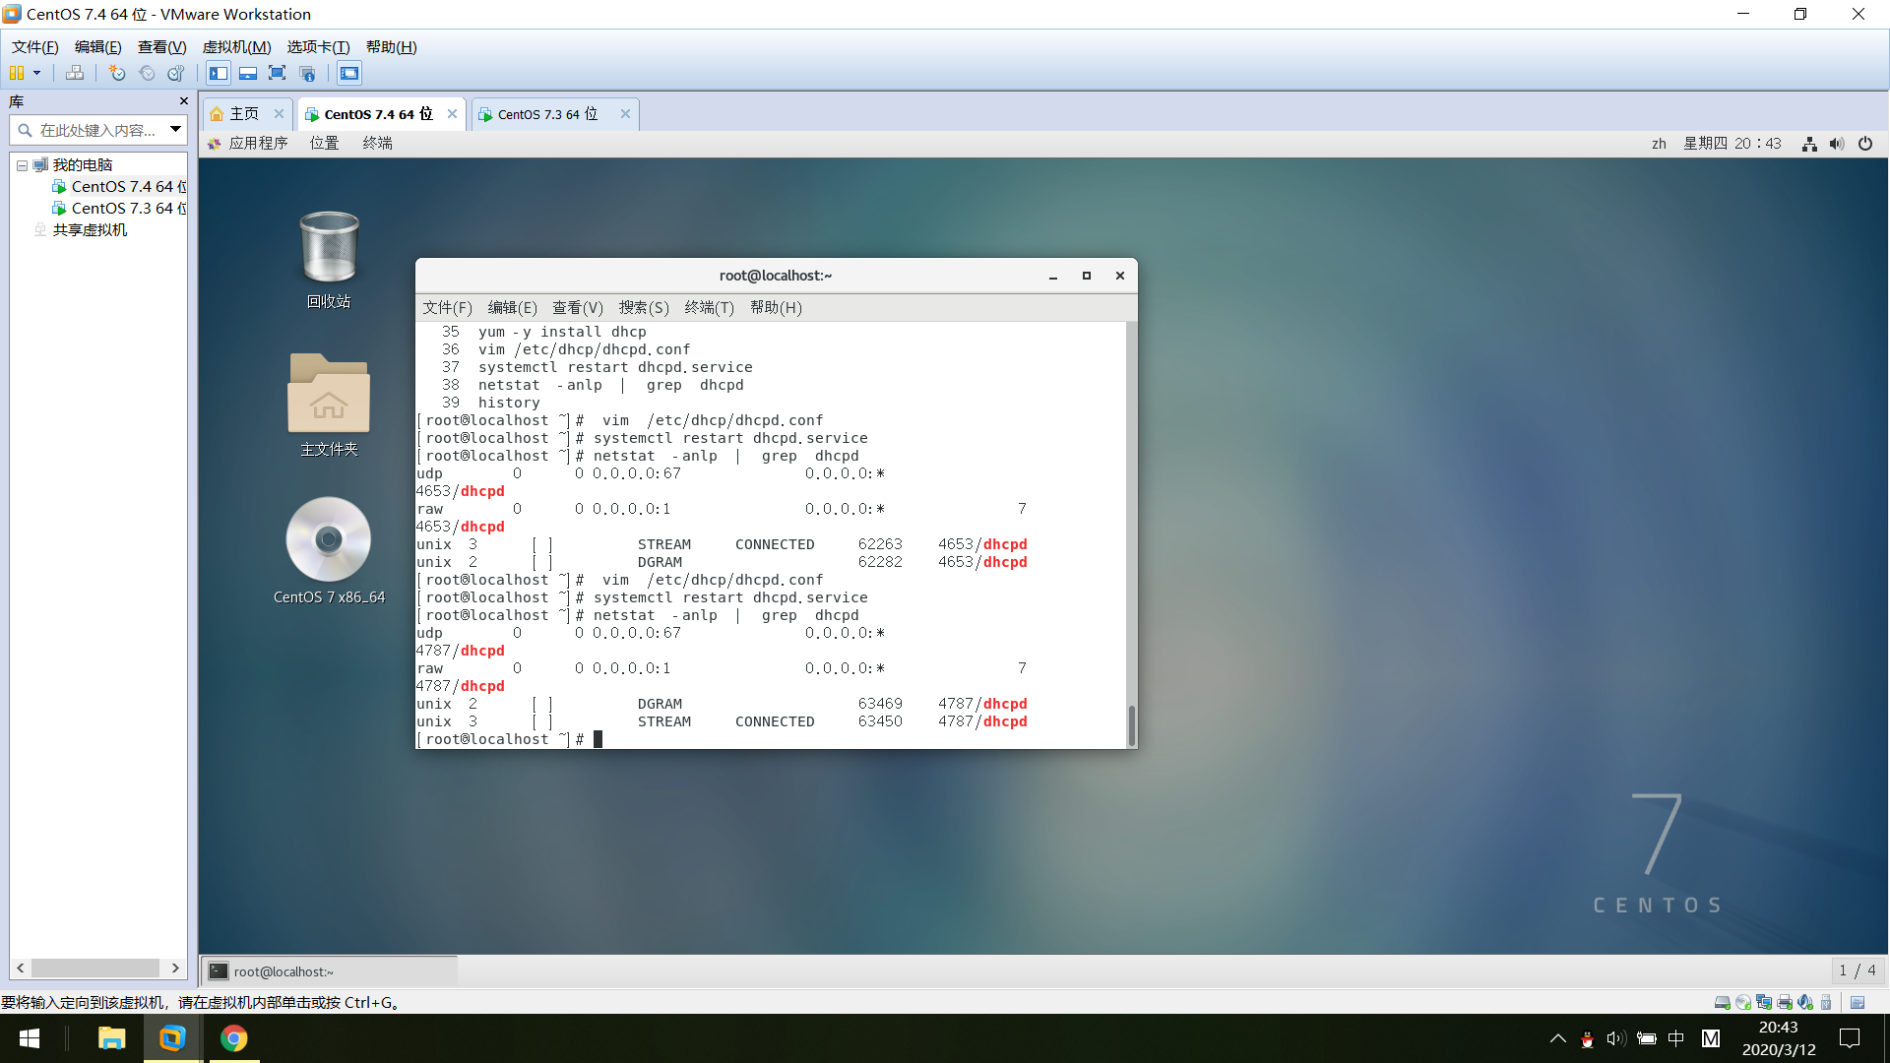Open the library search filter dropdown
1890x1063 pixels.
pos(175,129)
